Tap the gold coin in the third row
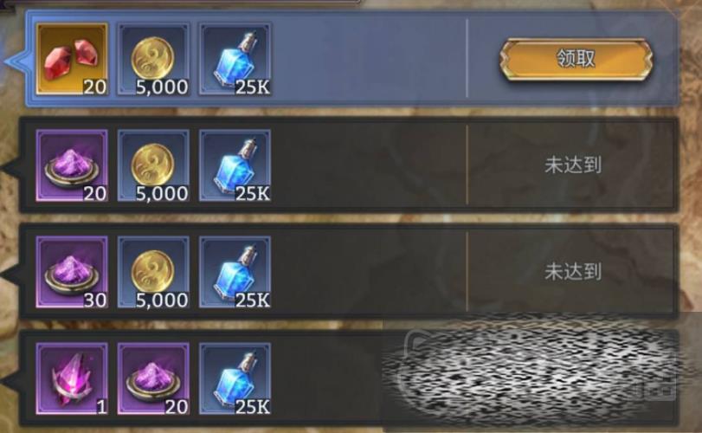 tap(153, 272)
